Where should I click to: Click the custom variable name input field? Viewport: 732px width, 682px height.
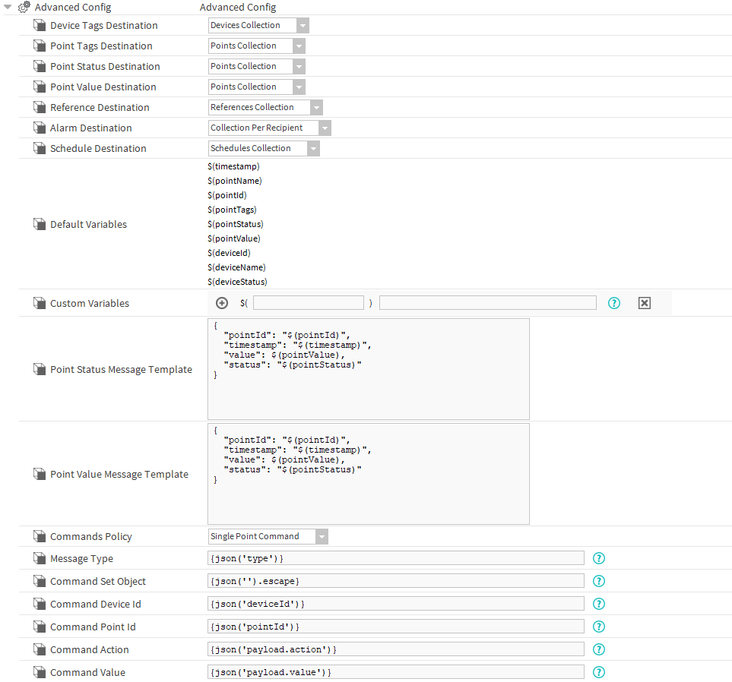tap(309, 303)
